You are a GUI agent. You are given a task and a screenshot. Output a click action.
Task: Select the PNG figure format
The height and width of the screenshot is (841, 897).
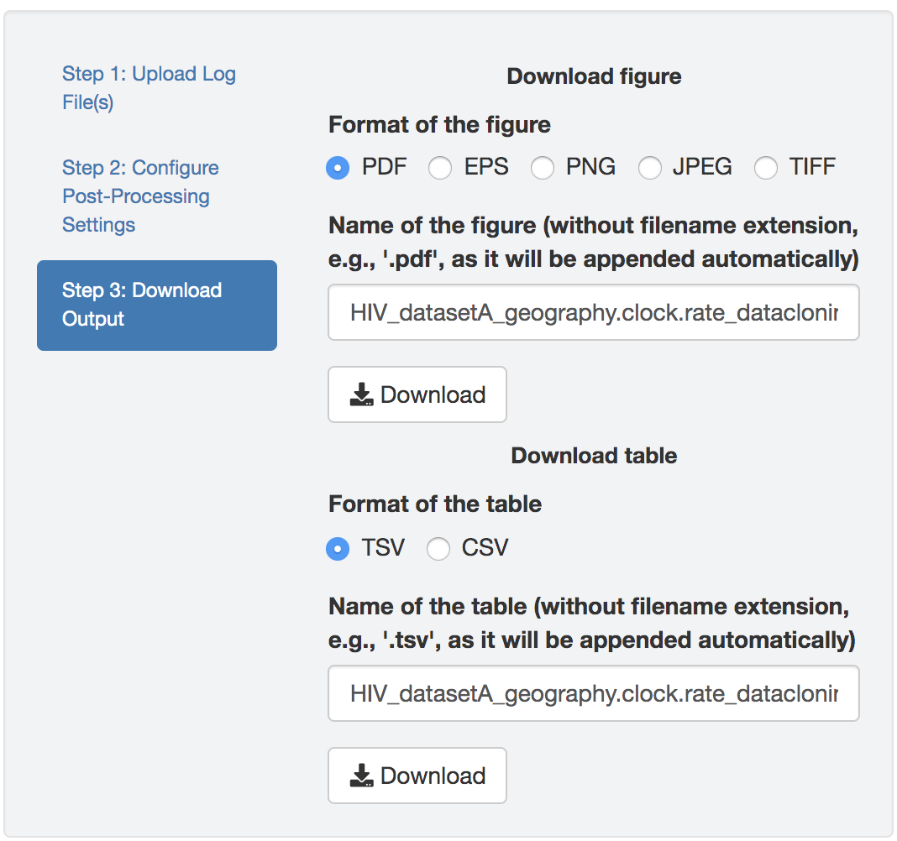[543, 168]
